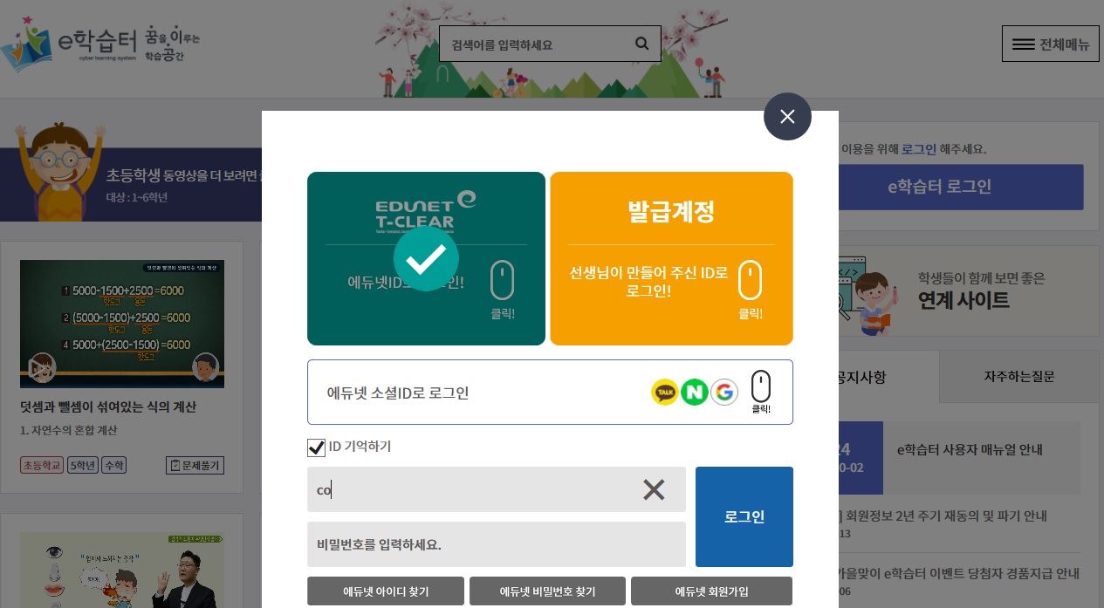Select Naver social login icon
The width and height of the screenshot is (1104, 608).
(x=695, y=393)
